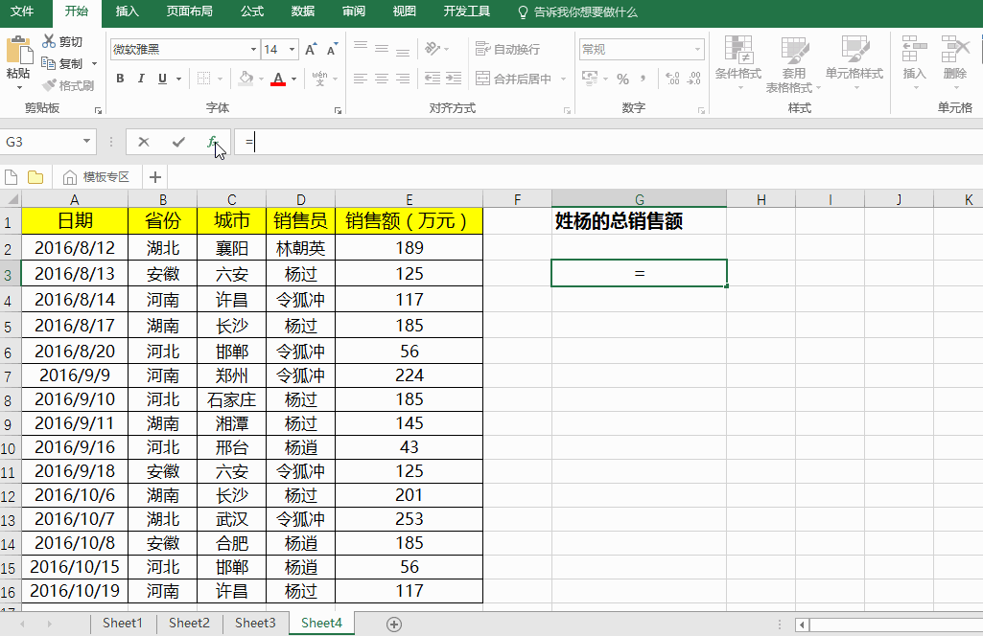Click the Format Painter (格式刷) icon
Viewport: 983px width, 636px height.
coord(49,85)
